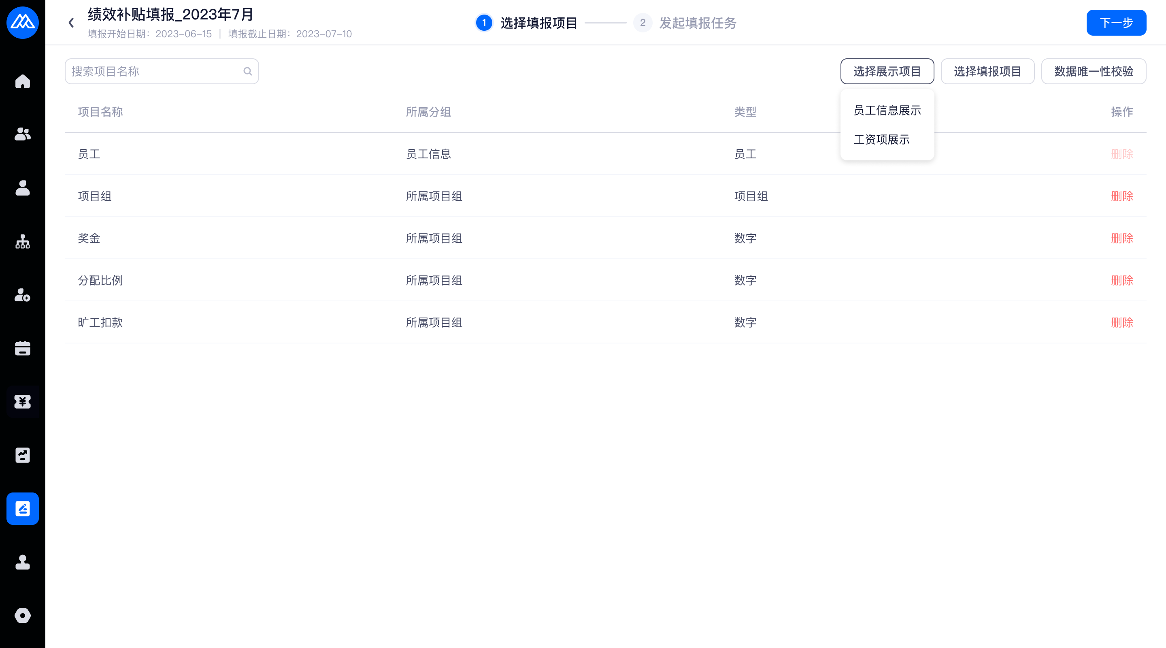Screen dimensions: 1166x648
Task: Open the 选择填报项目 dropdown button
Action: 987,71
